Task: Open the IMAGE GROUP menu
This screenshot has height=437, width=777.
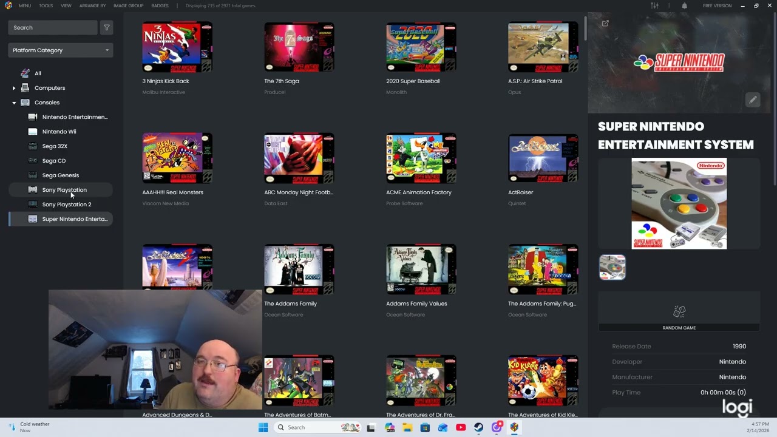Action: click(x=128, y=5)
